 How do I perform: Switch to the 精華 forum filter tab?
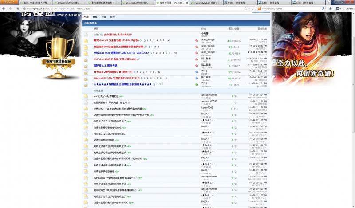pyautogui.click(x=95, y=16)
